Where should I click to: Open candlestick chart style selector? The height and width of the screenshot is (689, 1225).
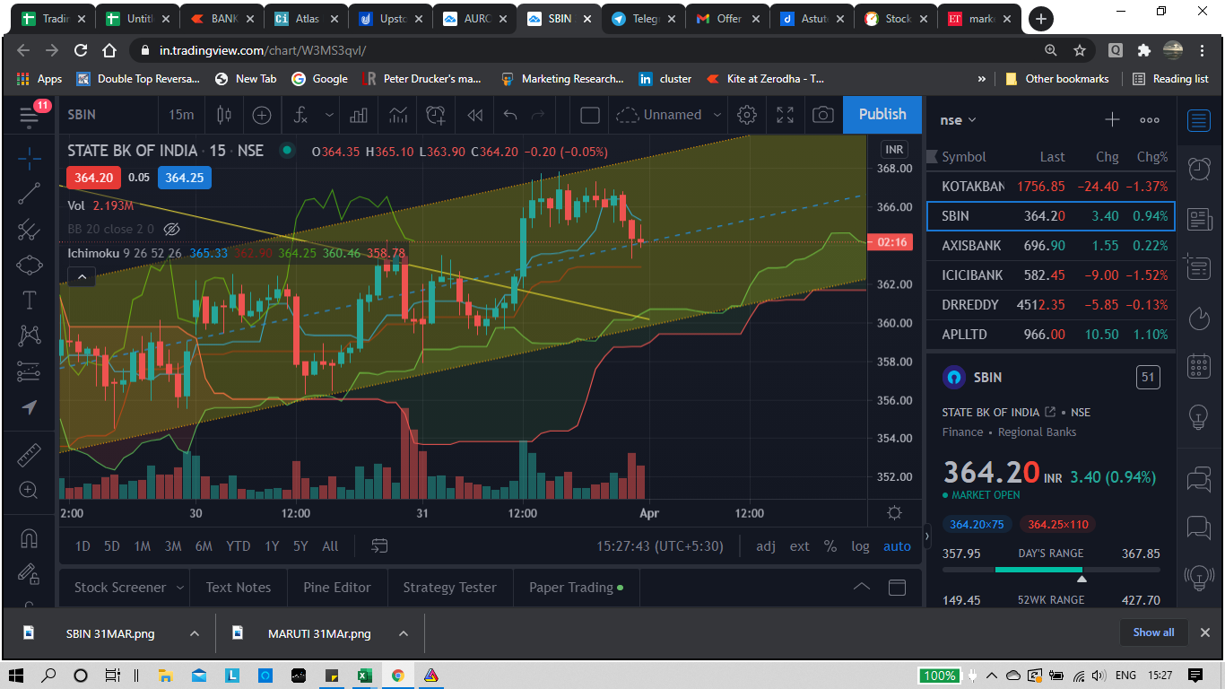pos(223,115)
